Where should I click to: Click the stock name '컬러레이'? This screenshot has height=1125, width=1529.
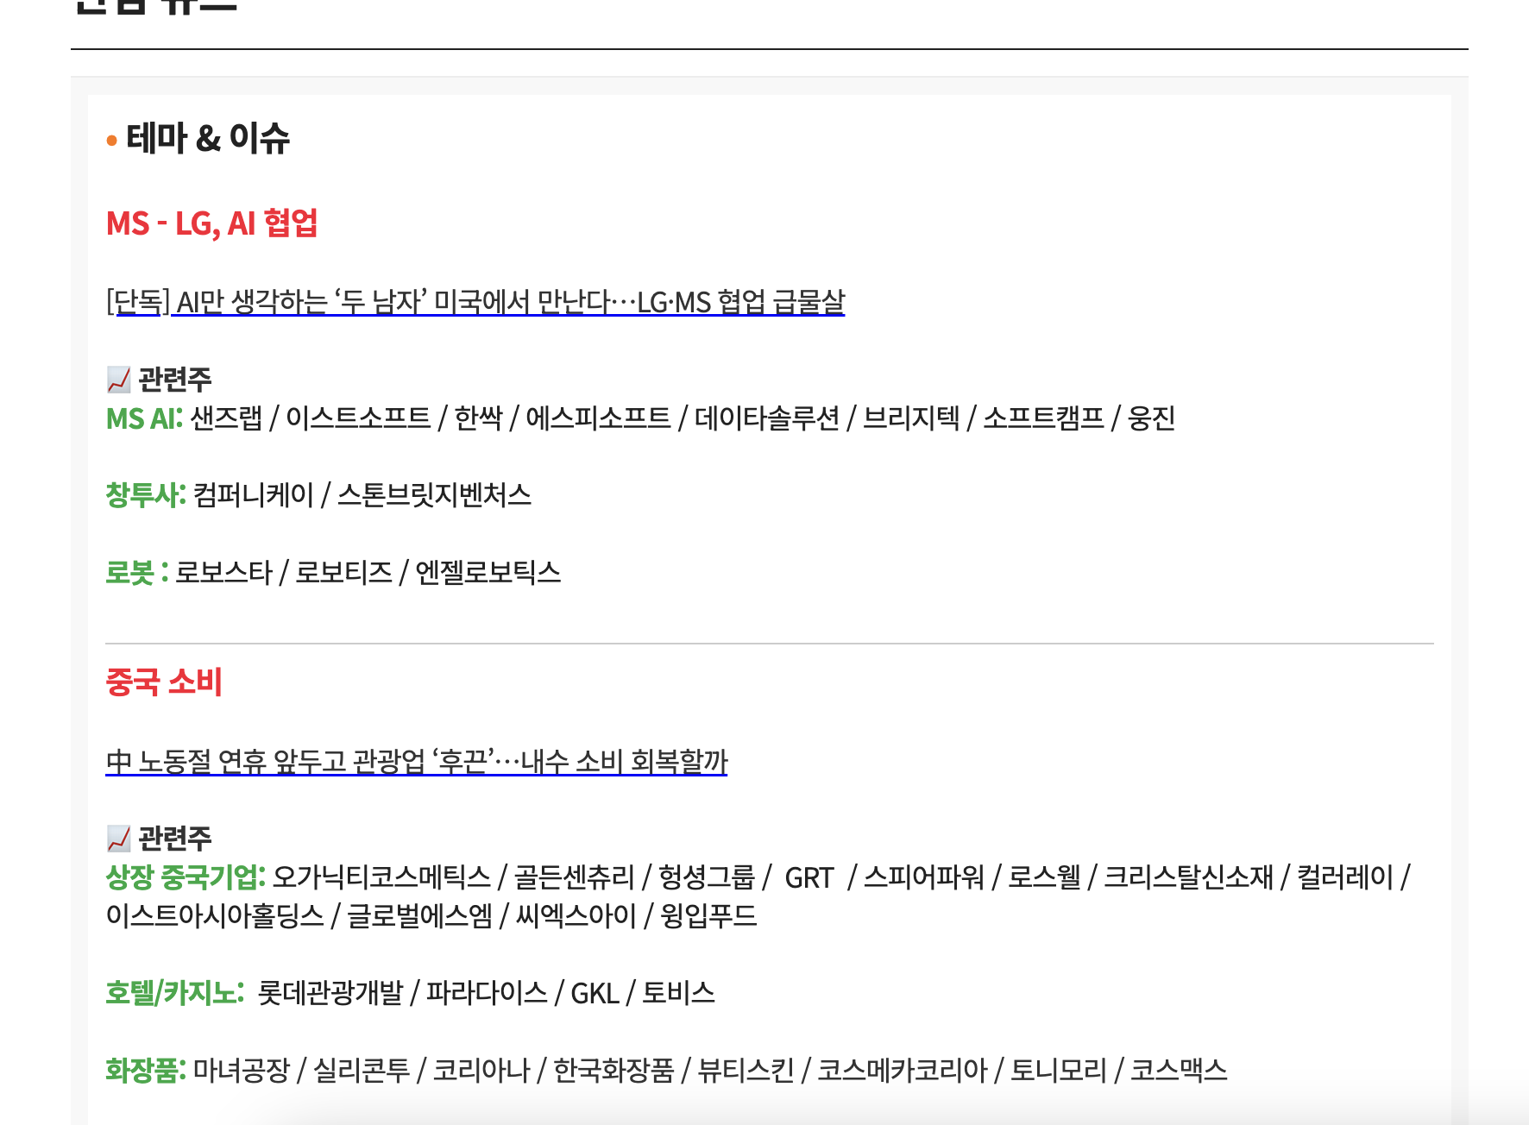1345,877
